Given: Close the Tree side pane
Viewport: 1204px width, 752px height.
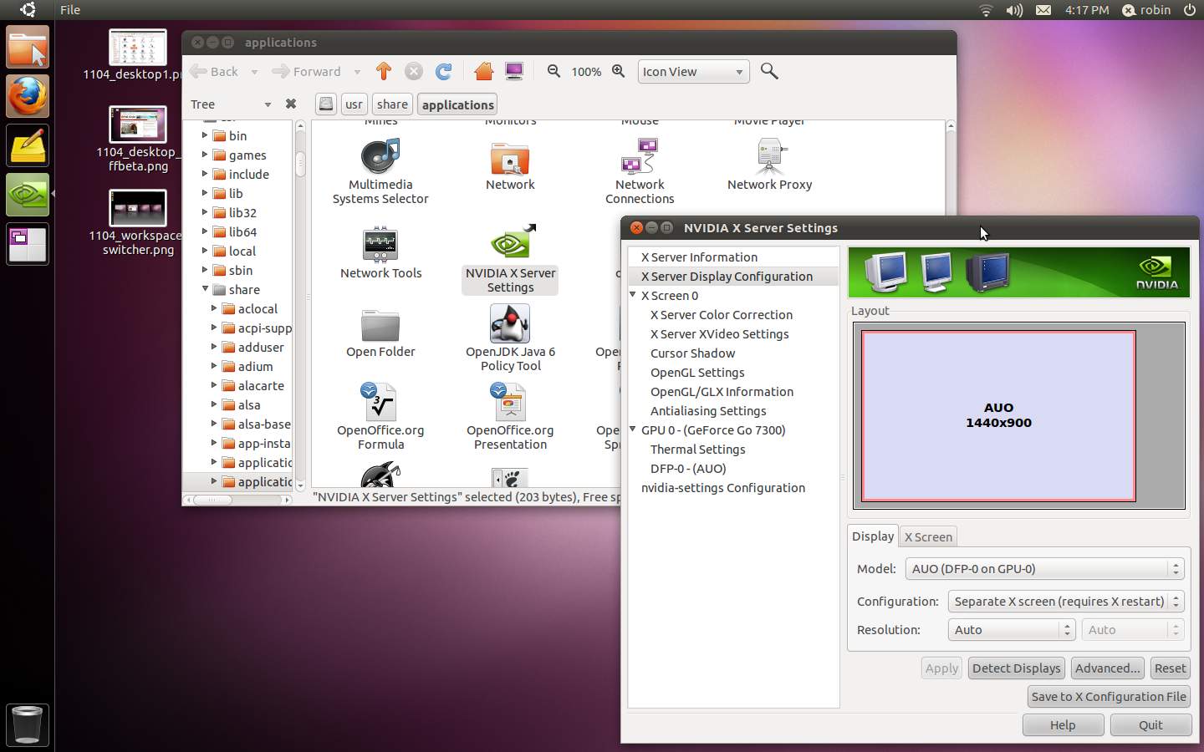Looking at the screenshot, I should click(x=291, y=104).
